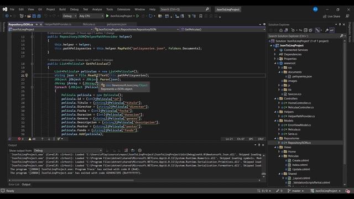Collapse the Views folder

click(x=275, y=148)
